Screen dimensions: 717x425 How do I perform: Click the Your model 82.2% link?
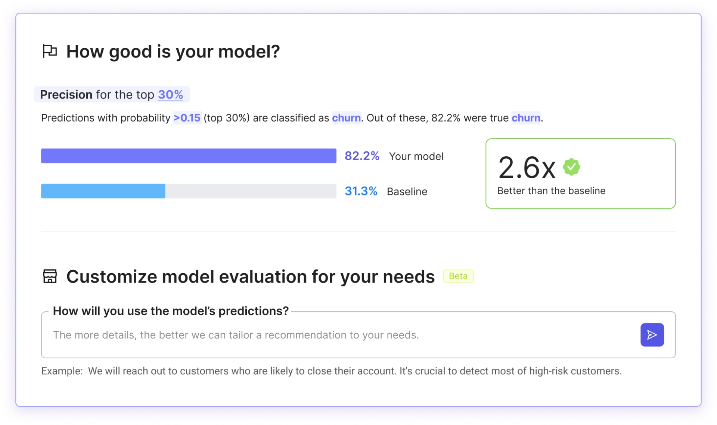[x=361, y=156]
